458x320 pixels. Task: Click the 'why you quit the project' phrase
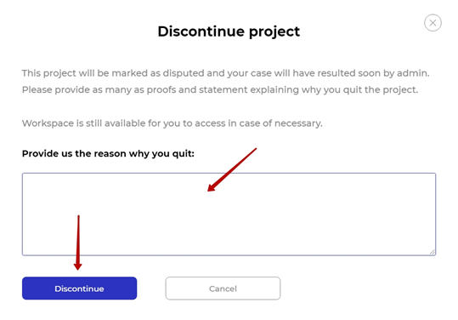[x=359, y=90]
